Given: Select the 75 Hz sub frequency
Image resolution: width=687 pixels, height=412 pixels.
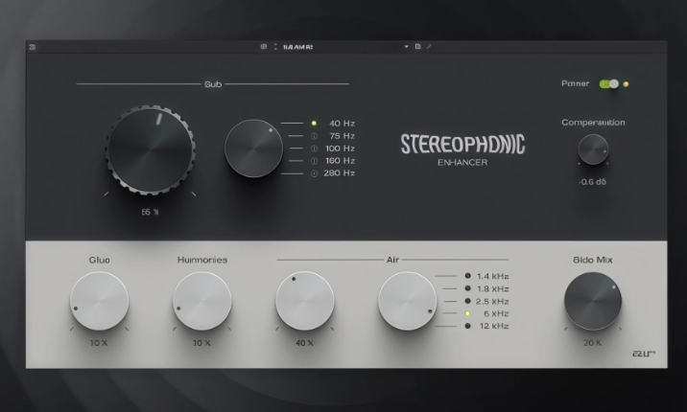Looking at the screenshot, I should (314, 136).
